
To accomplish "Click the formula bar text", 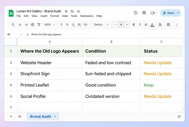I will [46, 35].
